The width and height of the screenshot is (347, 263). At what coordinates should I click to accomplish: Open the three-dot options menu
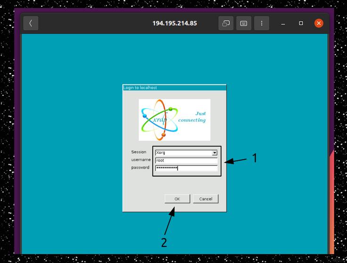tap(261, 23)
